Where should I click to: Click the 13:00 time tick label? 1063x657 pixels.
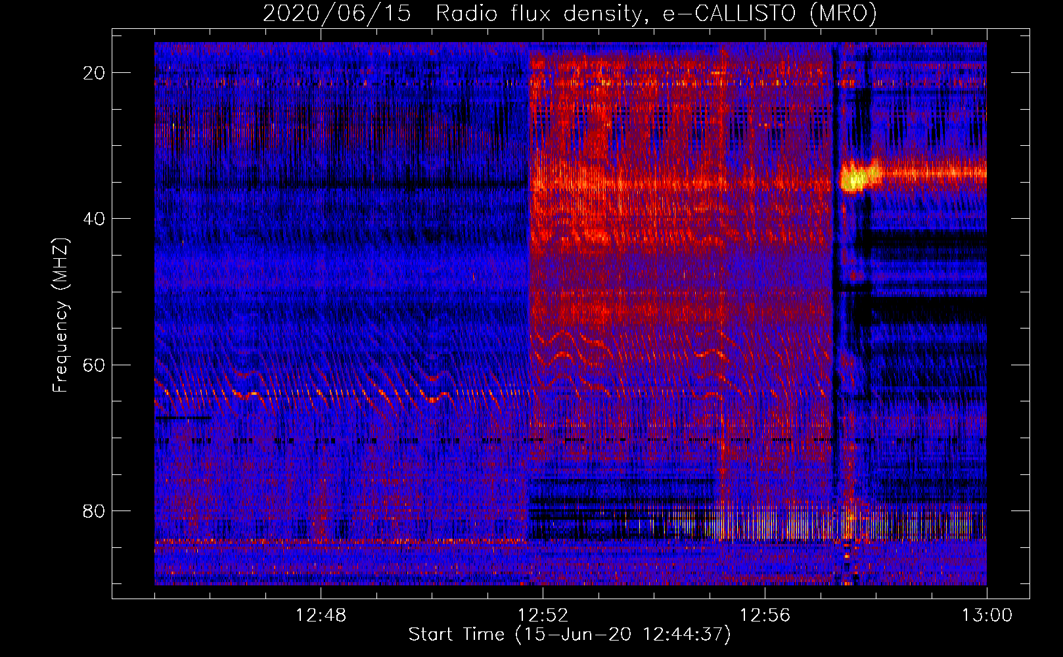(x=987, y=616)
